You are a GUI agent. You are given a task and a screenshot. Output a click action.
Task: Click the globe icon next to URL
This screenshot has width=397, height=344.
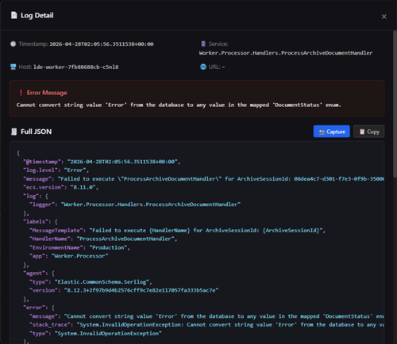click(203, 67)
